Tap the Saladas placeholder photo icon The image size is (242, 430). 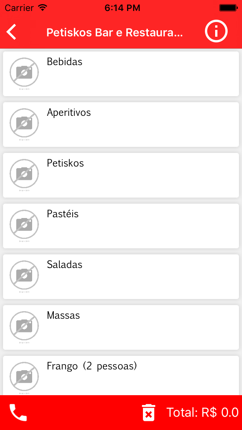coord(24,275)
